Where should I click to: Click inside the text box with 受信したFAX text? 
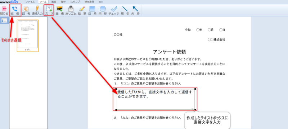point(156,99)
